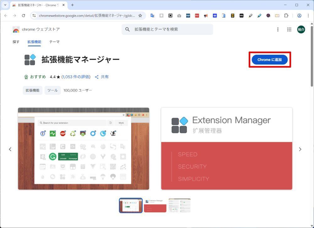
Task: View site information icon in address bar
Action: pos(34,16)
